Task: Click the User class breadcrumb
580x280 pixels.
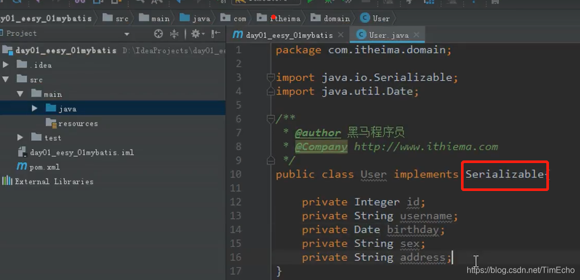Action: (x=375, y=18)
